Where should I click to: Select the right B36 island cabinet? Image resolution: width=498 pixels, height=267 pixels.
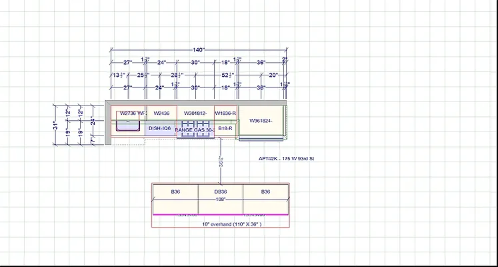(x=265, y=192)
